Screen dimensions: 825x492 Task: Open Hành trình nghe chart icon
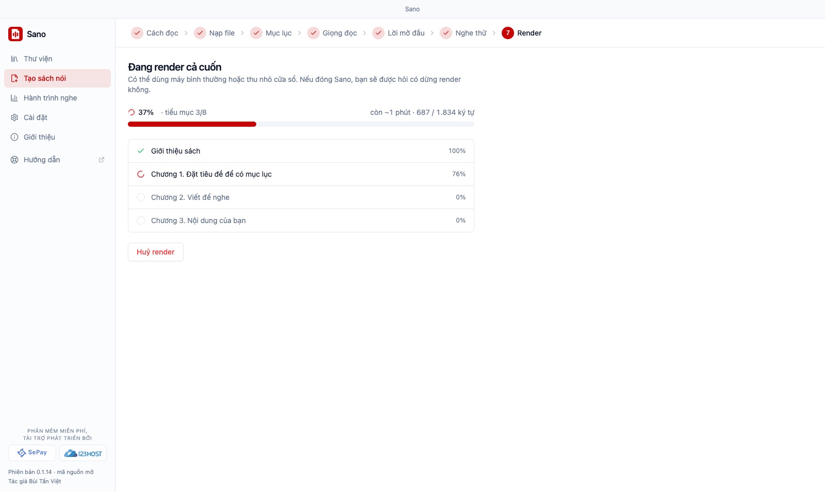(x=14, y=98)
